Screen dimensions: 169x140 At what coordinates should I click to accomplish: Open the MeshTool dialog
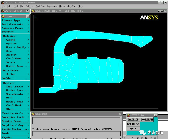click(15, 78)
